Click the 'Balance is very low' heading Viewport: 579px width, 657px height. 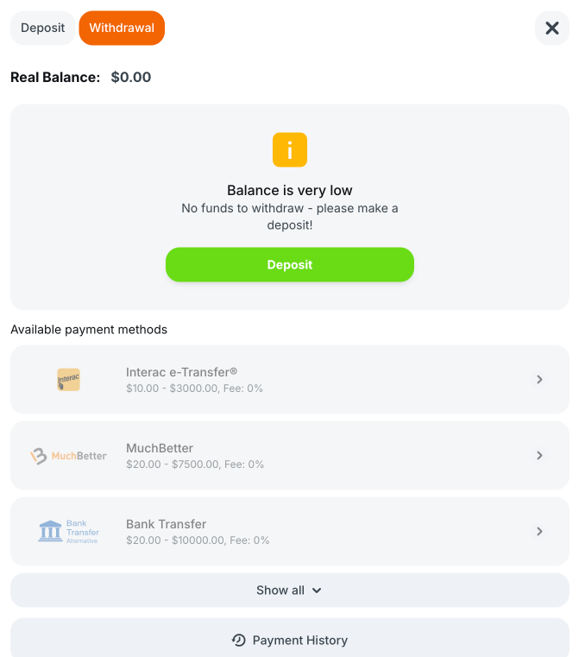pyautogui.click(x=290, y=191)
